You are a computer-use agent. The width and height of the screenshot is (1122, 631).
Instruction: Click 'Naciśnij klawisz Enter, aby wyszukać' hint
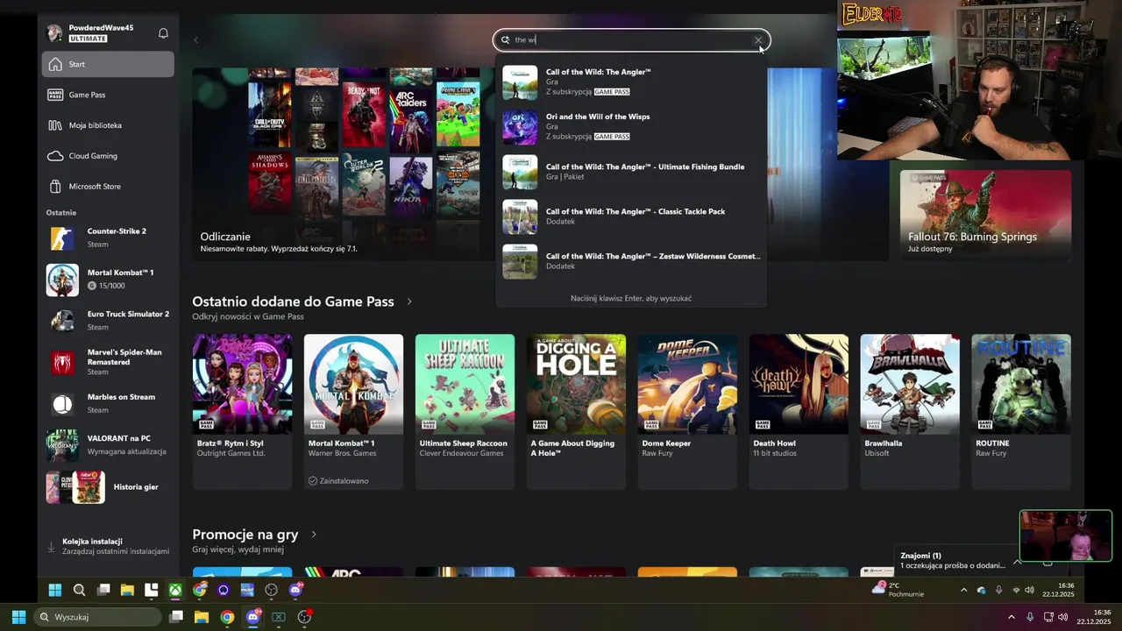(631, 298)
